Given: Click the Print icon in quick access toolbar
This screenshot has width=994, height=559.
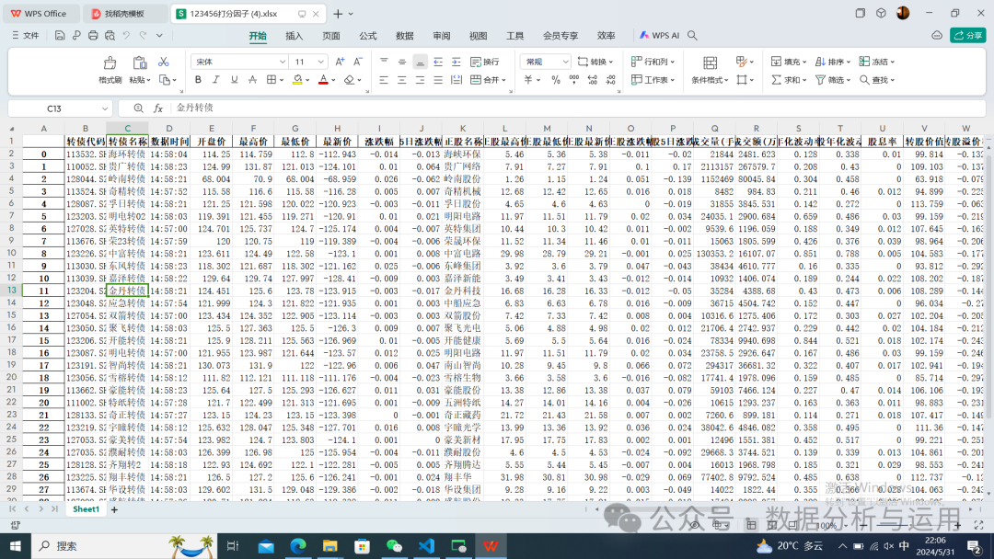Looking at the screenshot, I should [93, 36].
